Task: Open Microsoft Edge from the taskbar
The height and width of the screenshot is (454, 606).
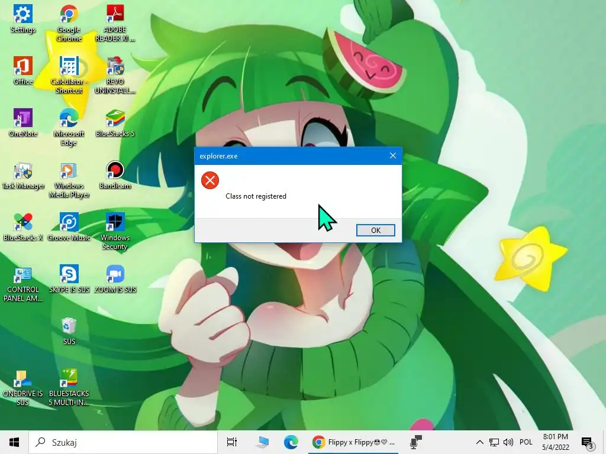Action: 291,442
